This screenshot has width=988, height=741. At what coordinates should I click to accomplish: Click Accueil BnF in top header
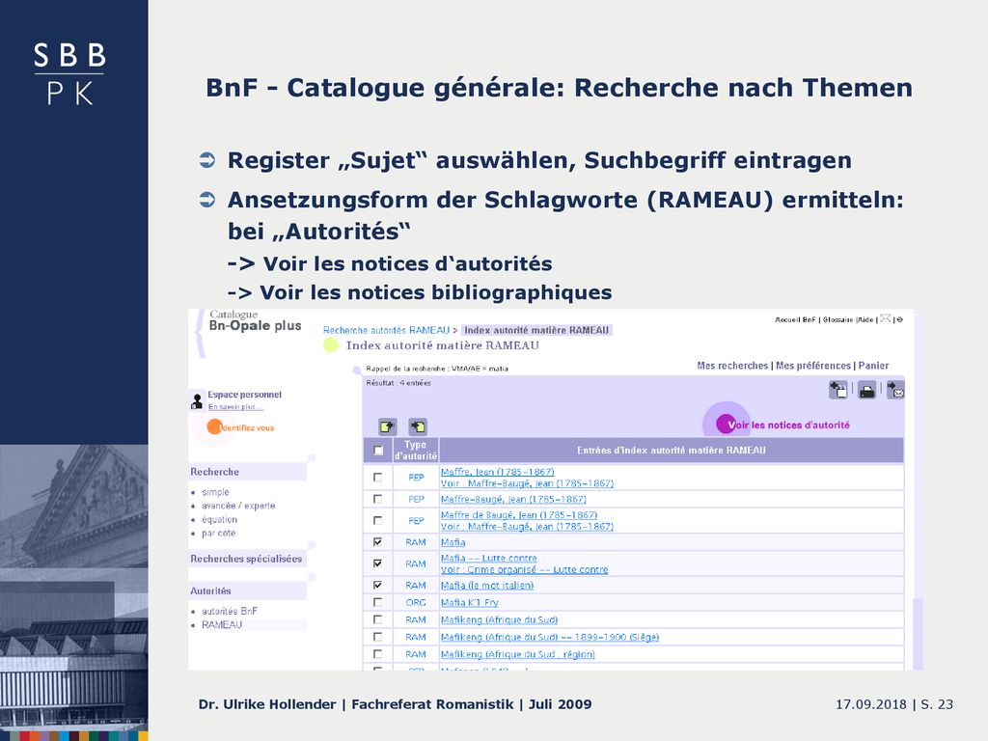click(x=795, y=319)
